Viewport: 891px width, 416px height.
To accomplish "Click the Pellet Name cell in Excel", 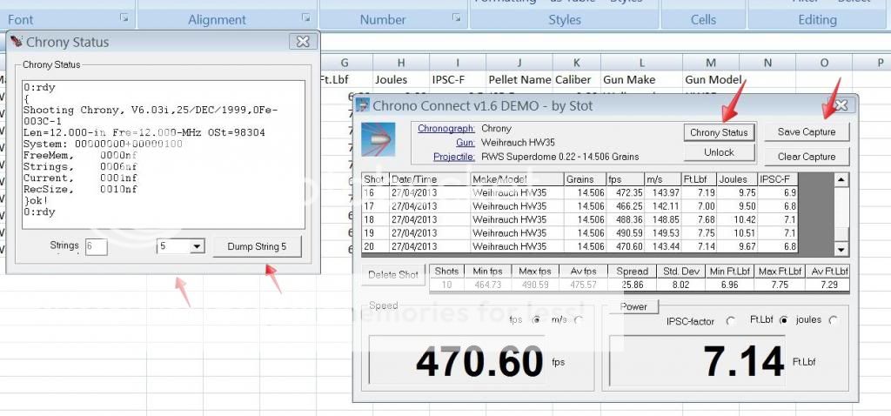I will [x=519, y=79].
